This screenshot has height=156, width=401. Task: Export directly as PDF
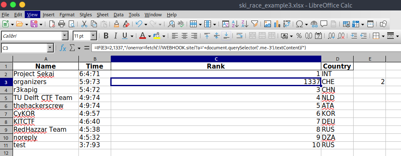(x=52, y=24)
